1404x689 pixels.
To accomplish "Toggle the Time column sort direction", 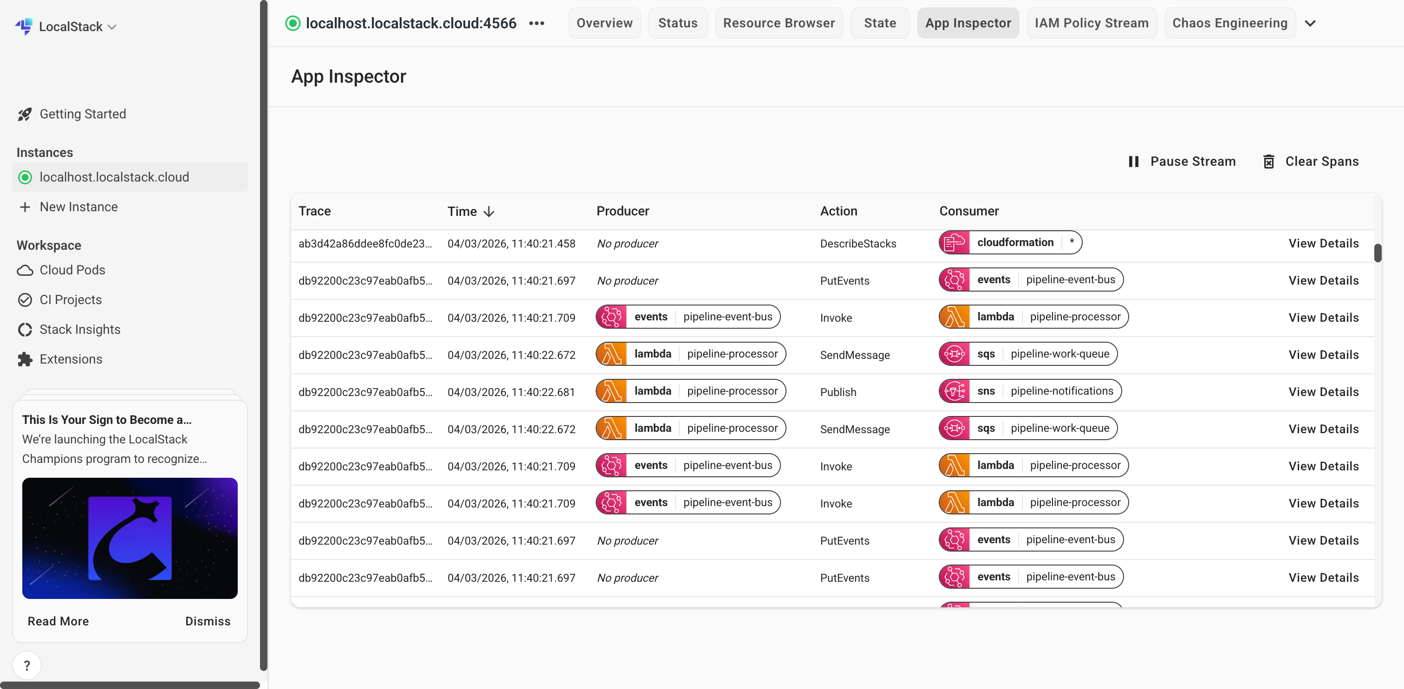I will pyautogui.click(x=489, y=212).
